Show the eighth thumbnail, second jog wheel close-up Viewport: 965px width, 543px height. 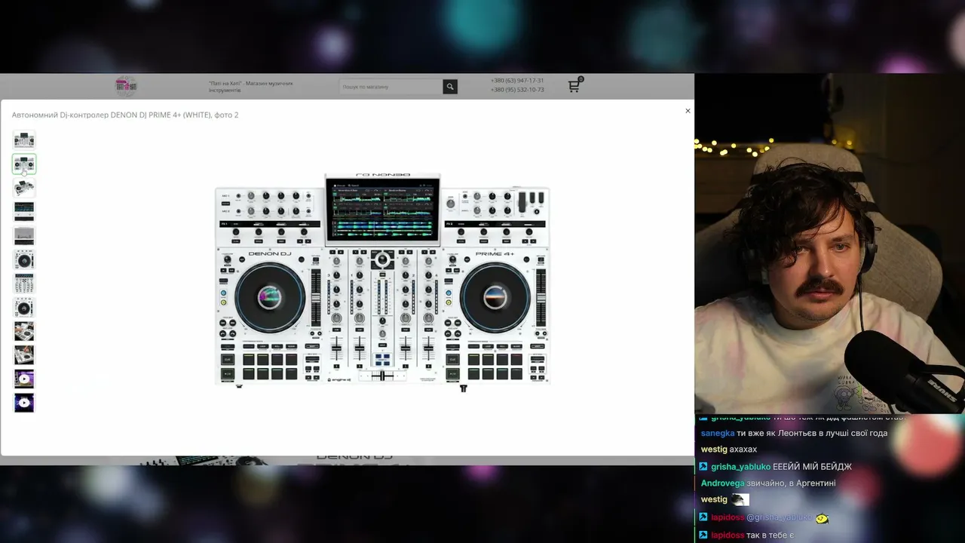coord(24,307)
